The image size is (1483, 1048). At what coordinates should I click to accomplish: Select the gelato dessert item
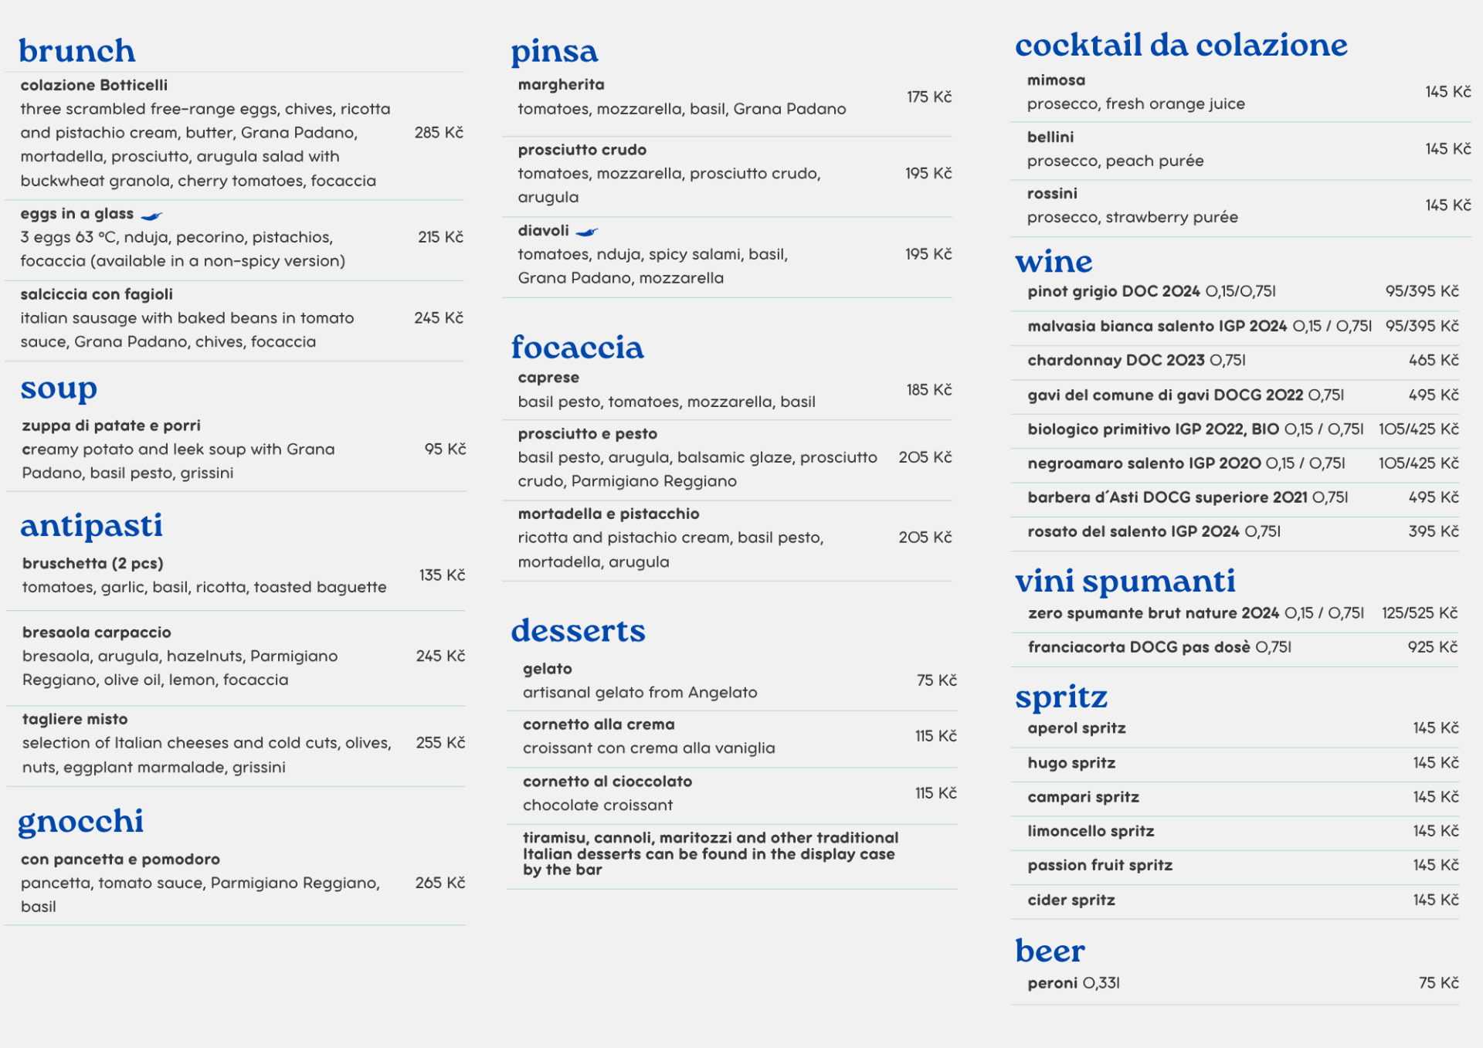(x=547, y=669)
